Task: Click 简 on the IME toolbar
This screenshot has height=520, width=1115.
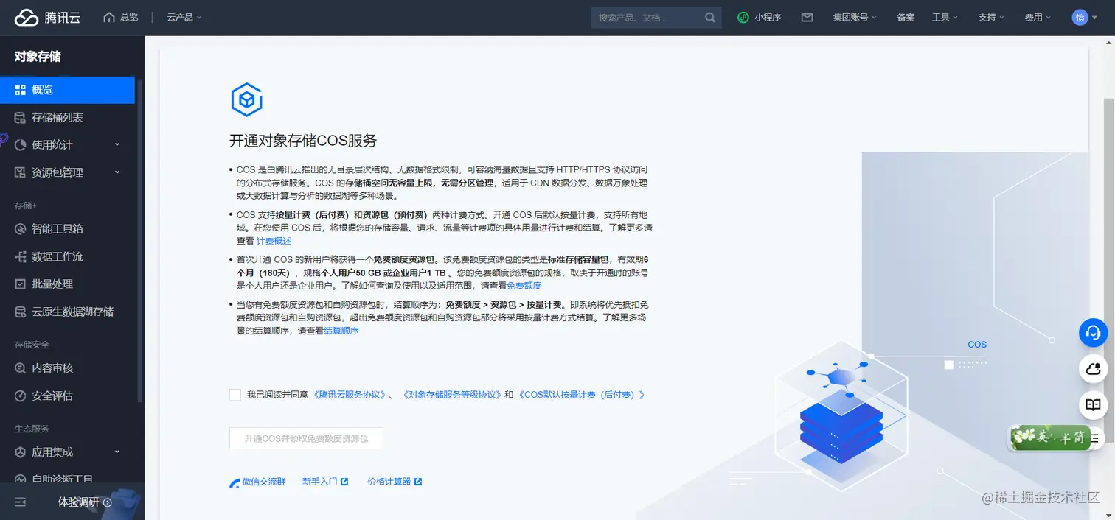Action: 1078,438
